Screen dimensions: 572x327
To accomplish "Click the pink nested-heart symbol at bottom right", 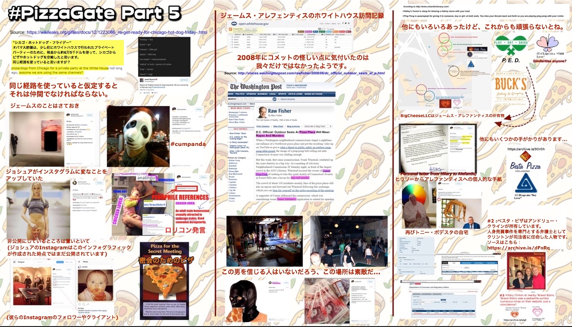I will pos(537,313).
